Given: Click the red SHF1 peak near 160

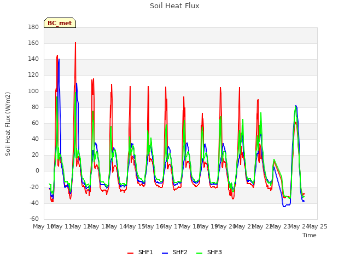Looking at the screenshot, I should [x=75, y=43].
